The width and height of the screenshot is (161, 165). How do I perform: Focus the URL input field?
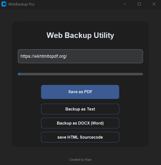click(x=80, y=56)
